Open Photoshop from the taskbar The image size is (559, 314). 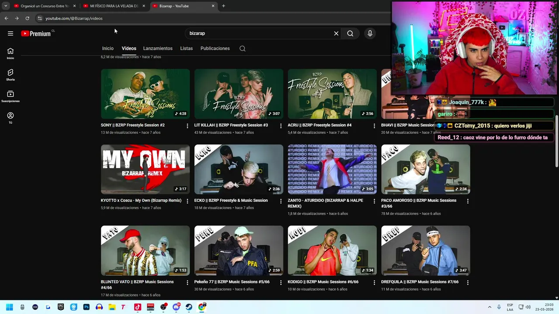(x=86, y=307)
